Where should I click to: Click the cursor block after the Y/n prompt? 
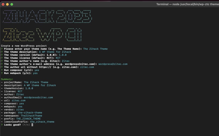[x=32, y=125]
